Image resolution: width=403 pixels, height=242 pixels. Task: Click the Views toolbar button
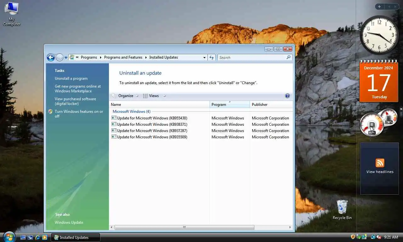(151, 96)
